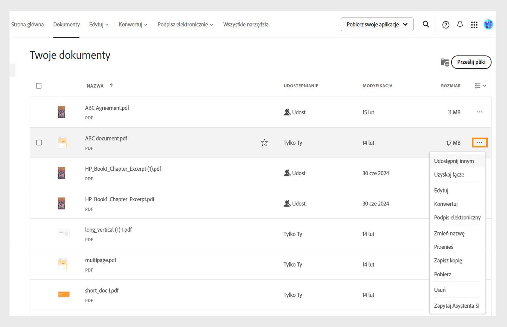The width and height of the screenshot is (507, 327).
Task: Open the notifications bell
Action: point(460,24)
